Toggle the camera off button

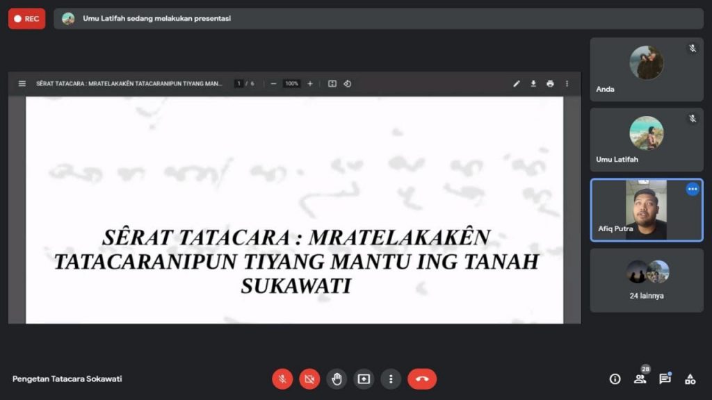309,378
